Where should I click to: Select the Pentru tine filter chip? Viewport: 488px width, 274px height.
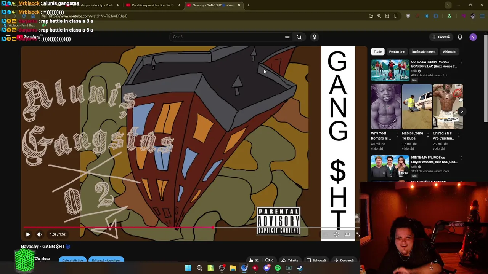[x=397, y=52]
